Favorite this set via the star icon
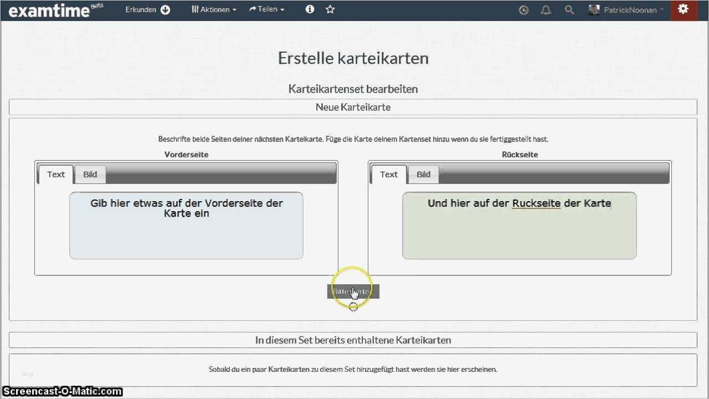Screen dimensions: 709x399 coord(330,9)
